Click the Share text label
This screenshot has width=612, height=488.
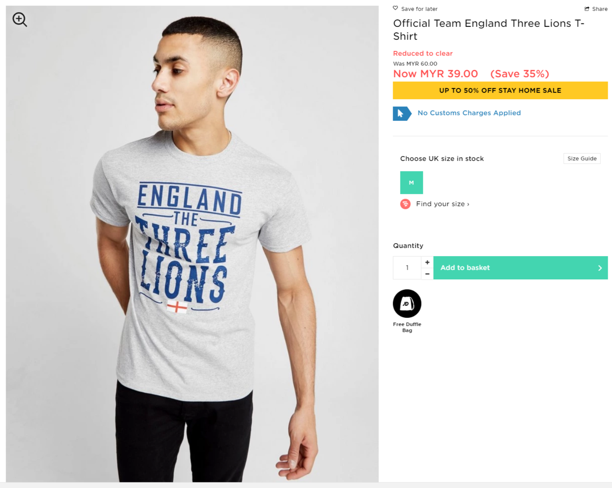point(600,9)
